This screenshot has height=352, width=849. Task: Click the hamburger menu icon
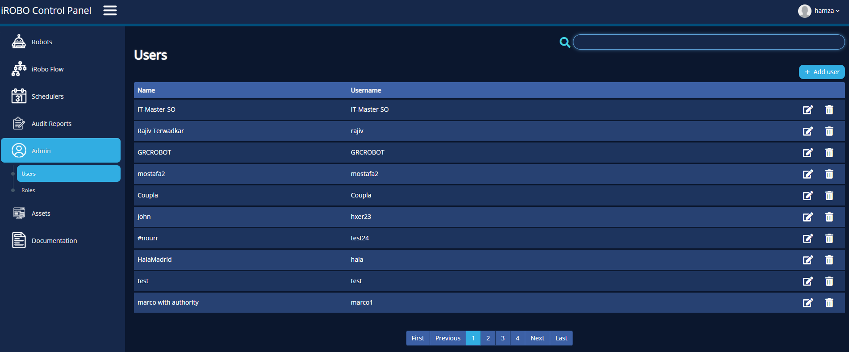click(x=110, y=10)
